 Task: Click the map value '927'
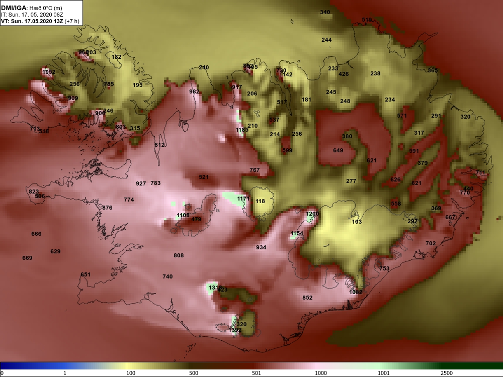(141, 183)
